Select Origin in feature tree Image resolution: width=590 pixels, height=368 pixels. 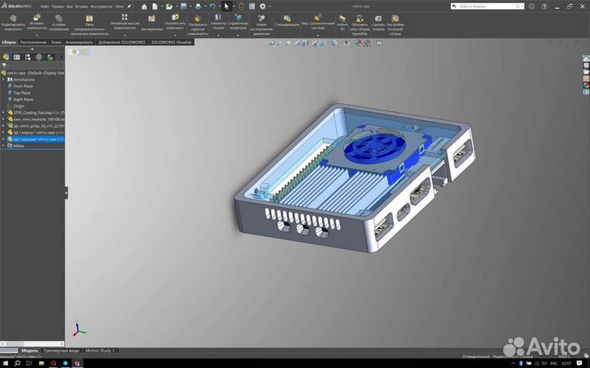pyautogui.click(x=18, y=106)
